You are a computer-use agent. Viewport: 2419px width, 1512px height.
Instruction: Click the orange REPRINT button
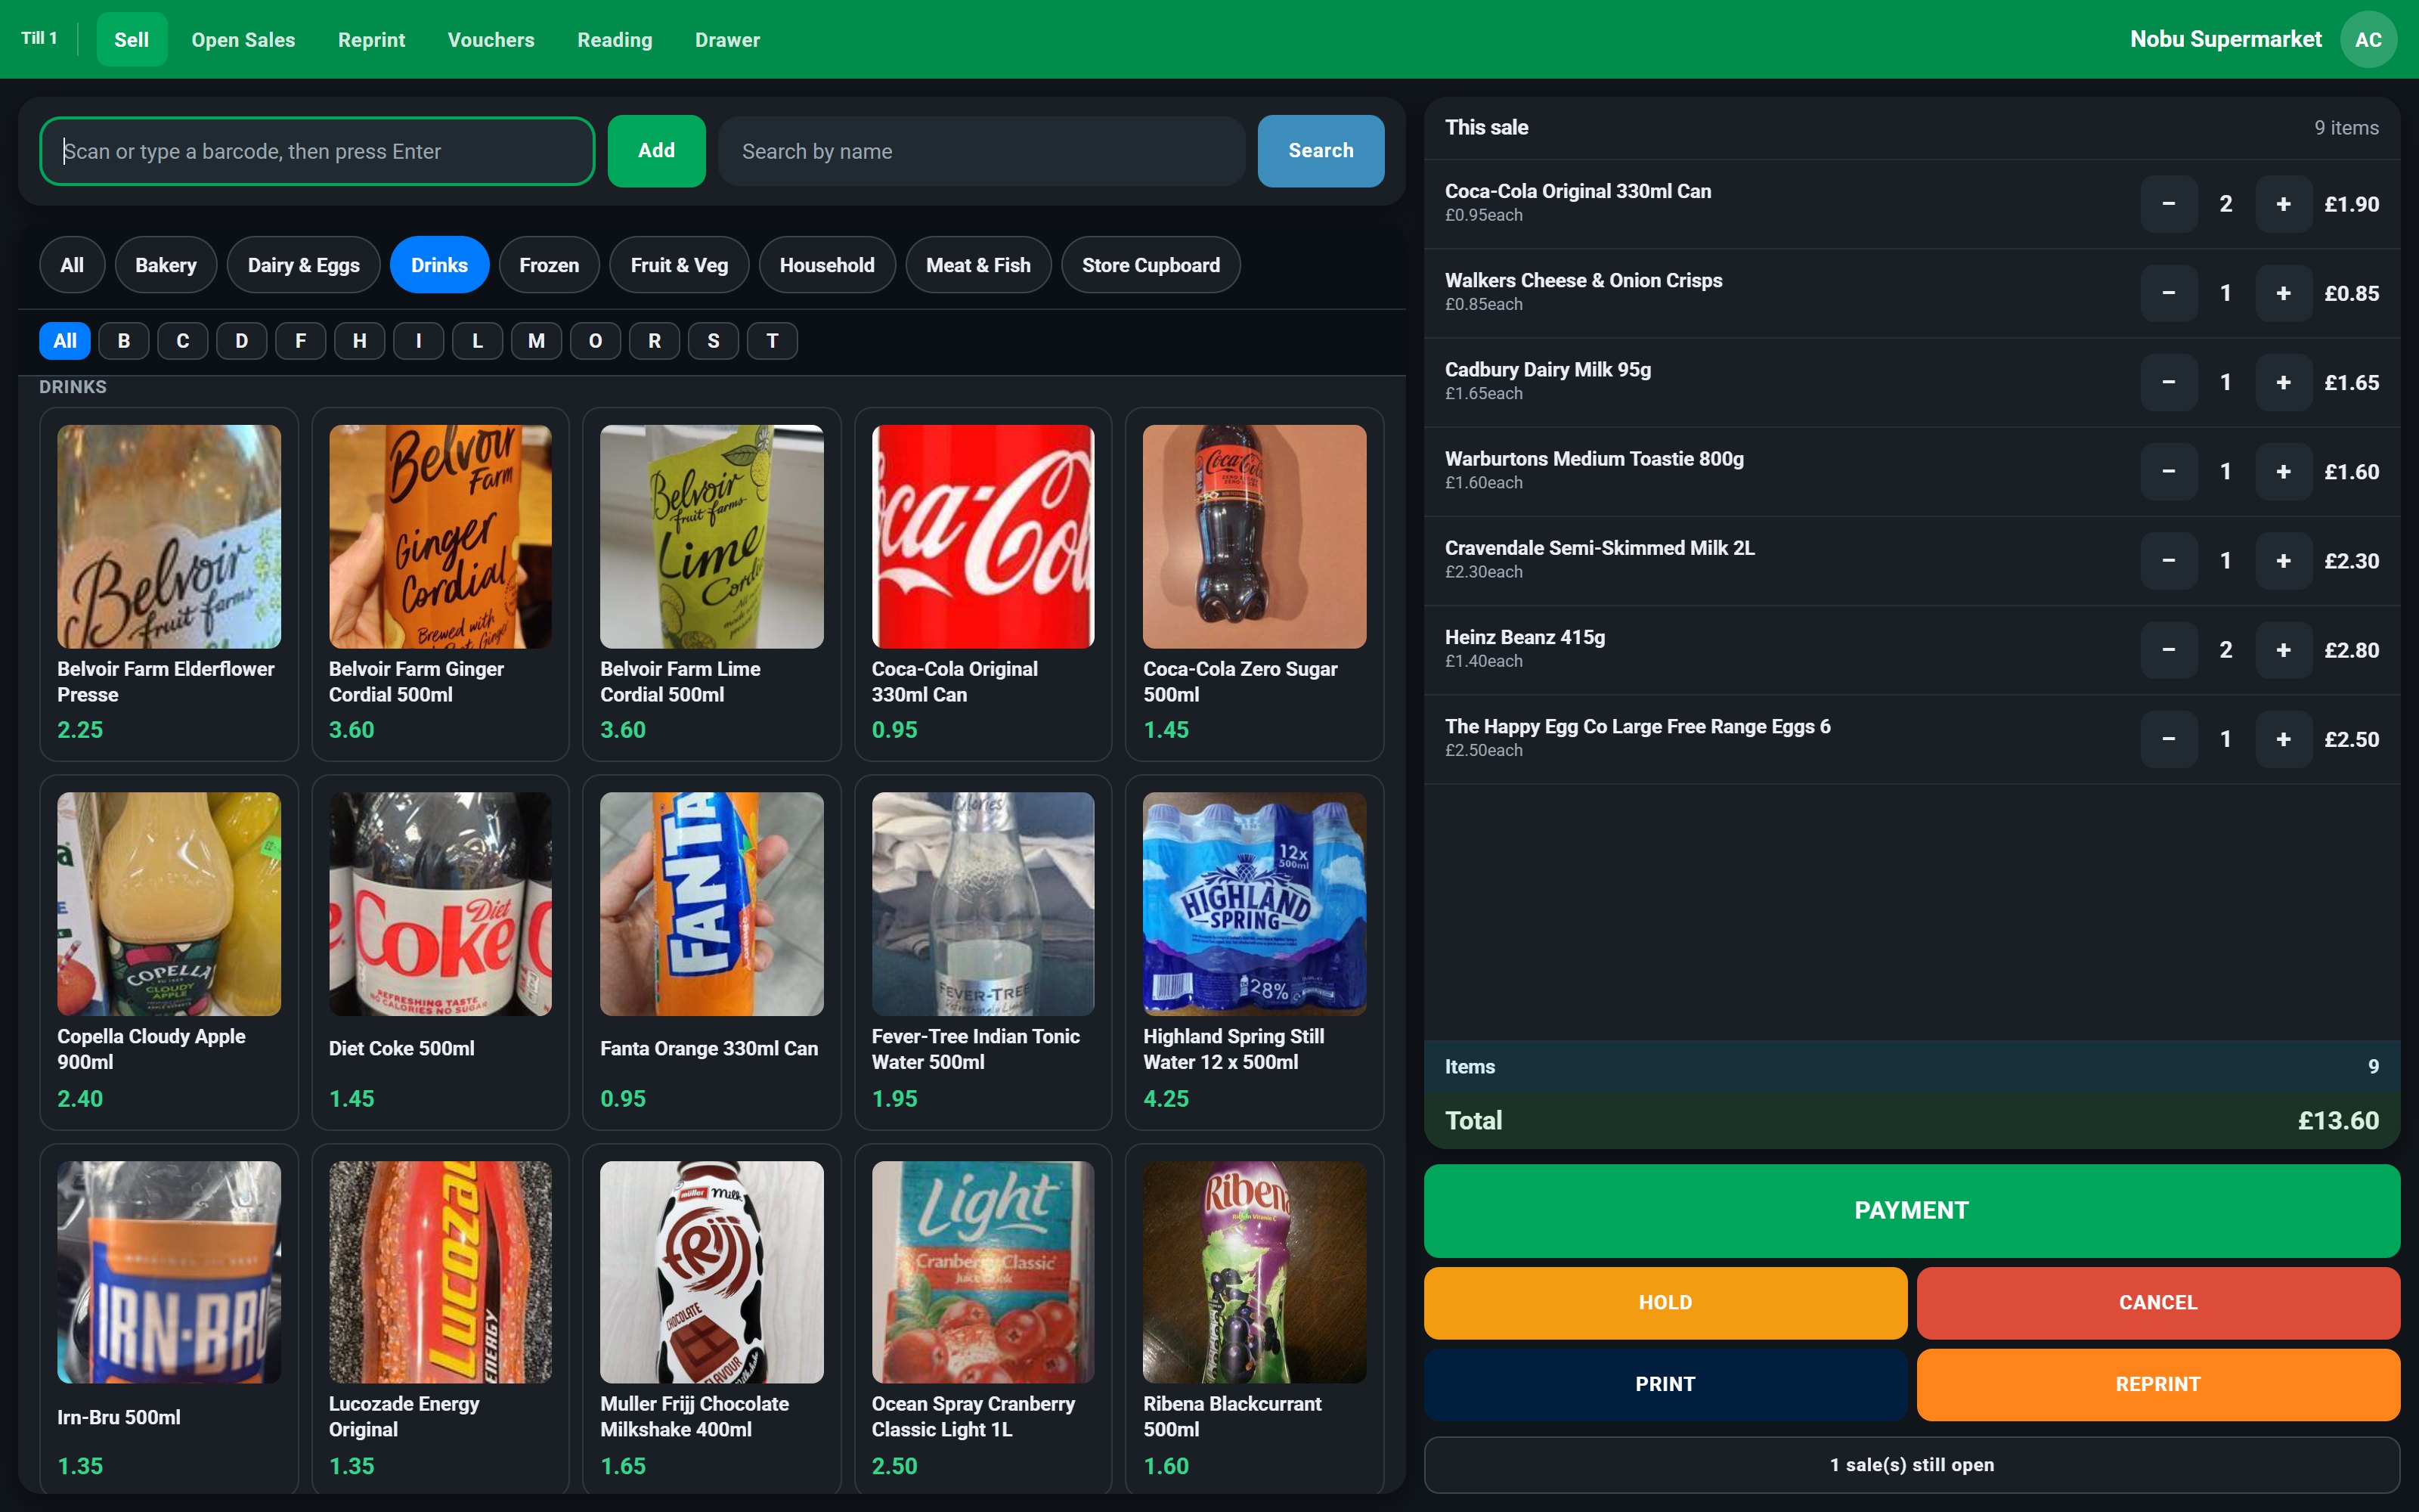(2158, 1384)
